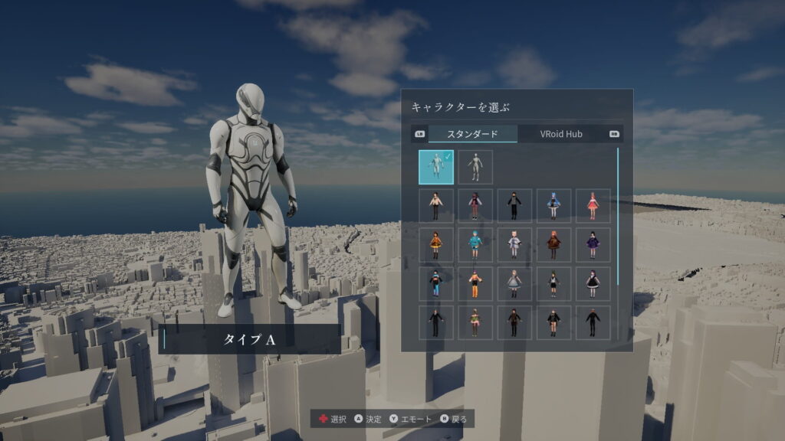Screen dimensions: 785x441
Task: Select the gray mannequin character
Action: pos(475,167)
